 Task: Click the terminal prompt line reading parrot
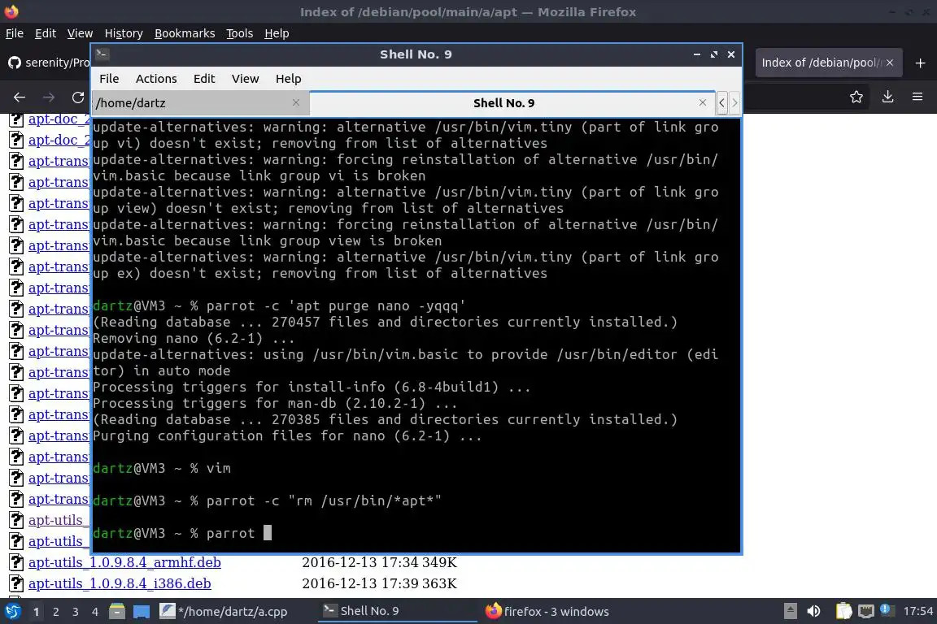pyautogui.click(x=182, y=533)
